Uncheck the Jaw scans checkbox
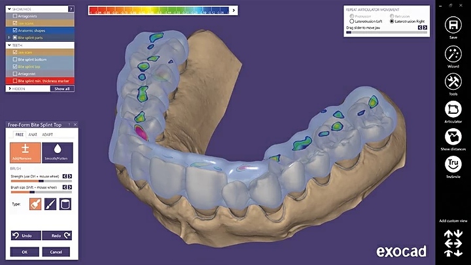This screenshot has width=471, height=265. [x=15, y=23]
